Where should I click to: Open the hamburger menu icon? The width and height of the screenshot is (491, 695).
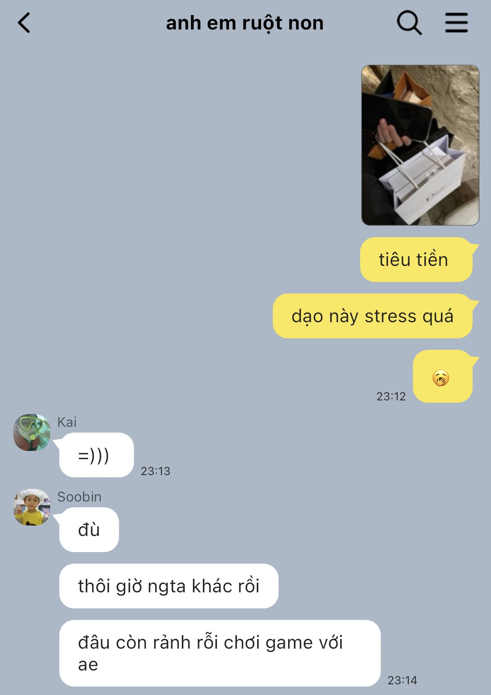tap(456, 23)
